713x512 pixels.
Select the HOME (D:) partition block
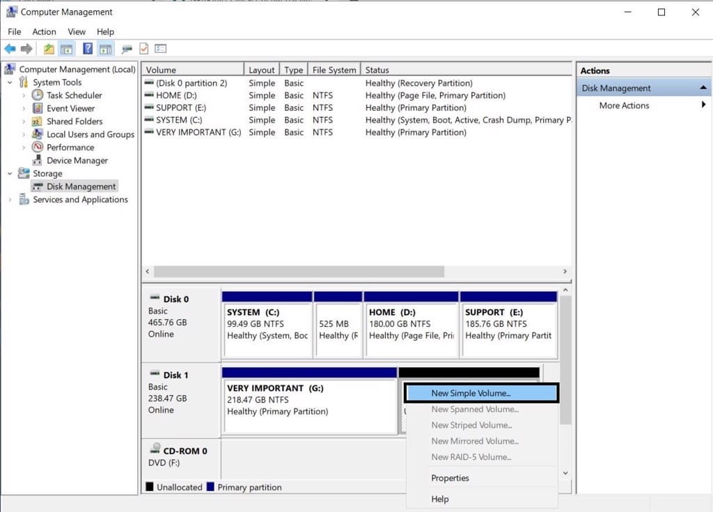[411, 325]
